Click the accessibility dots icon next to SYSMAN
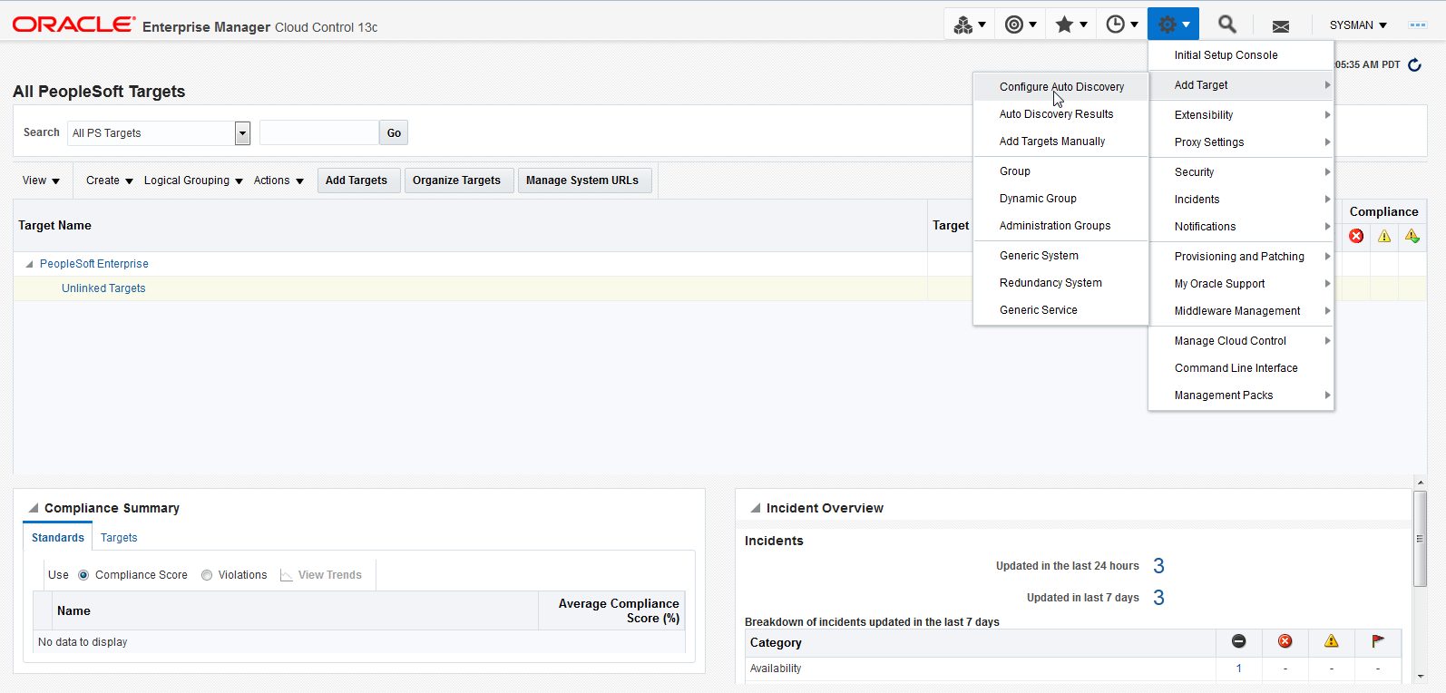This screenshot has height=693, width=1446. point(1418,25)
